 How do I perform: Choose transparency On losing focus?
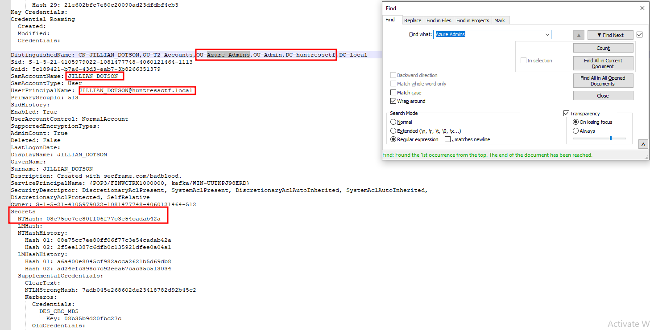click(x=575, y=122)
